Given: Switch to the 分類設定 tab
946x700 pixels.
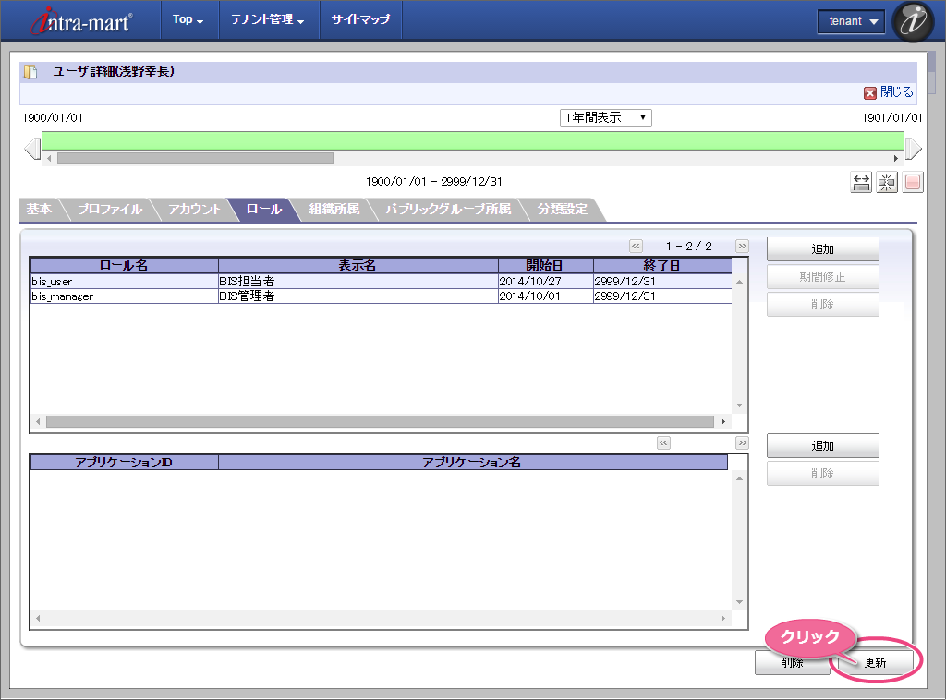Looking at the screenshot, I should (x=563, y=210).
